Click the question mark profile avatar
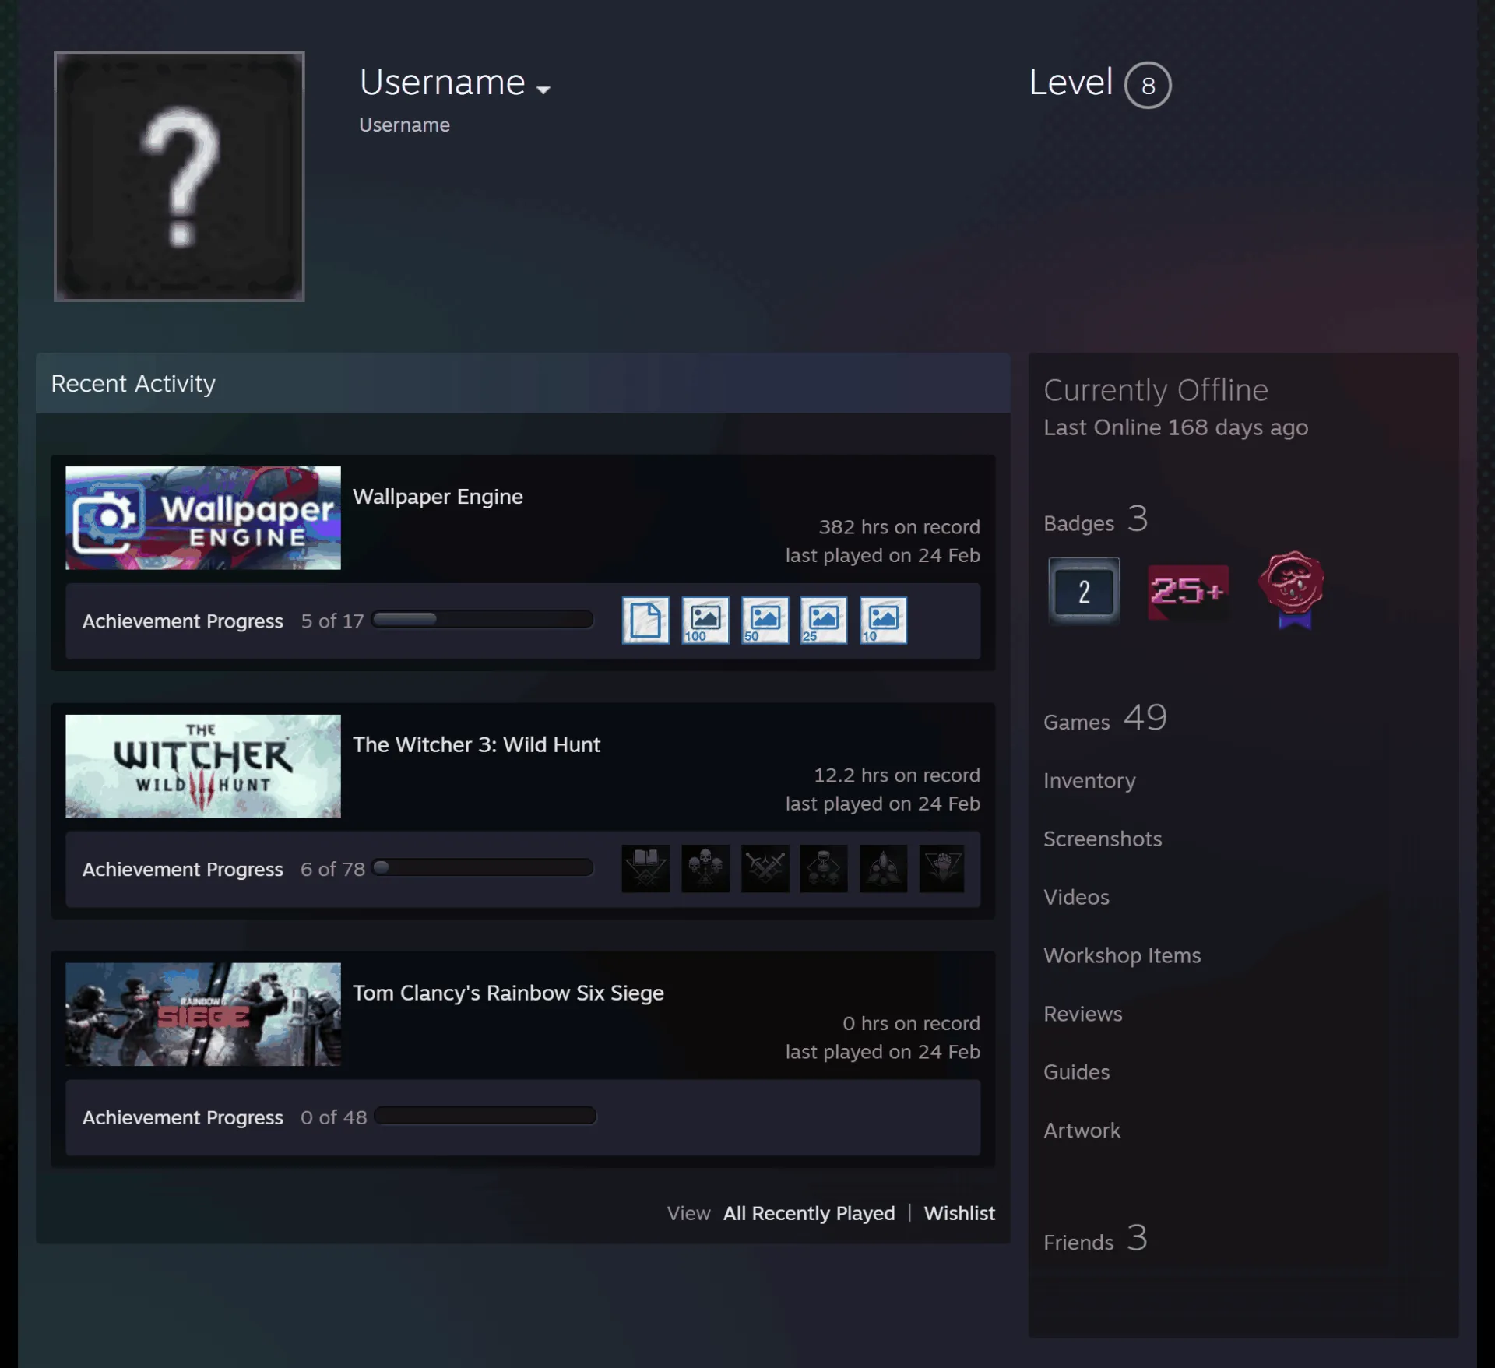 (179, 176)
